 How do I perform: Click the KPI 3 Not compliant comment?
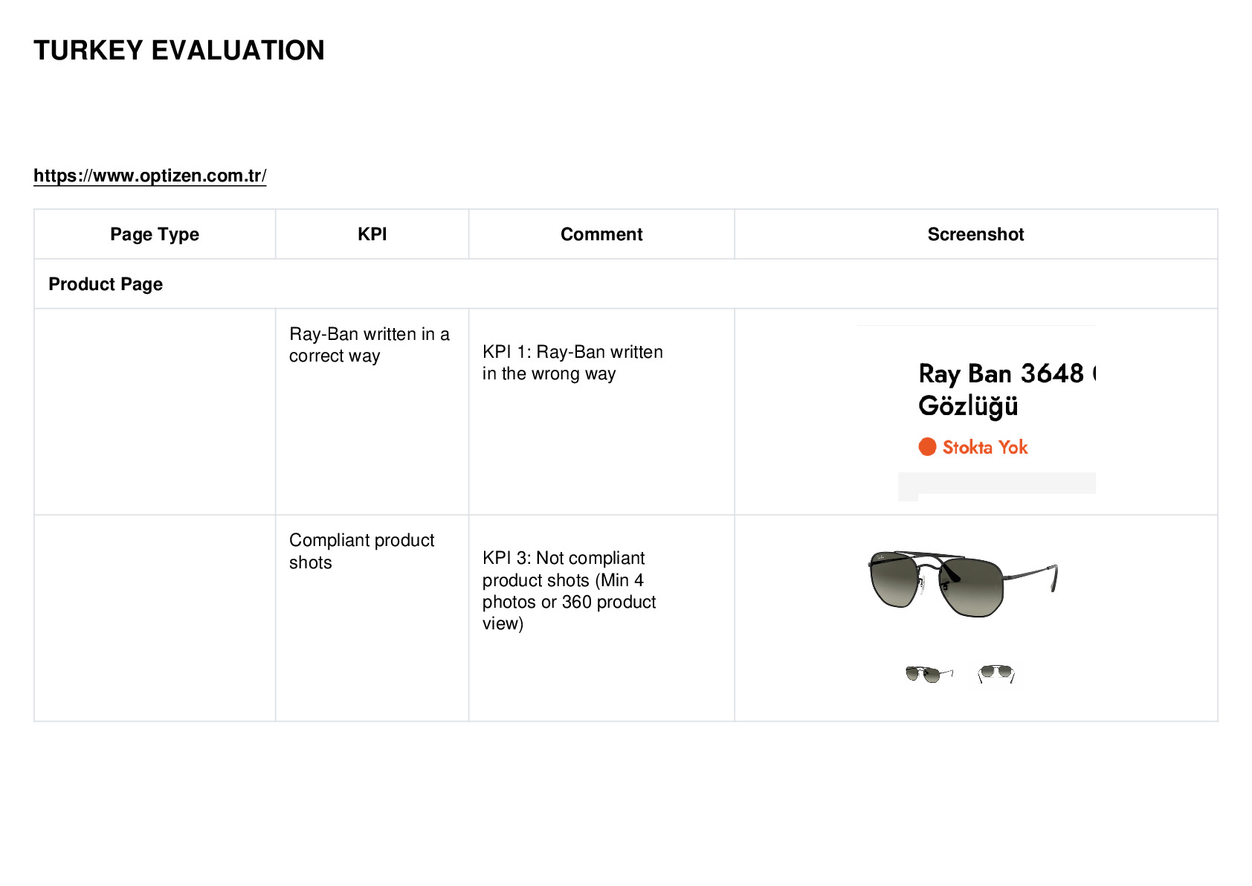click(569, 591)
